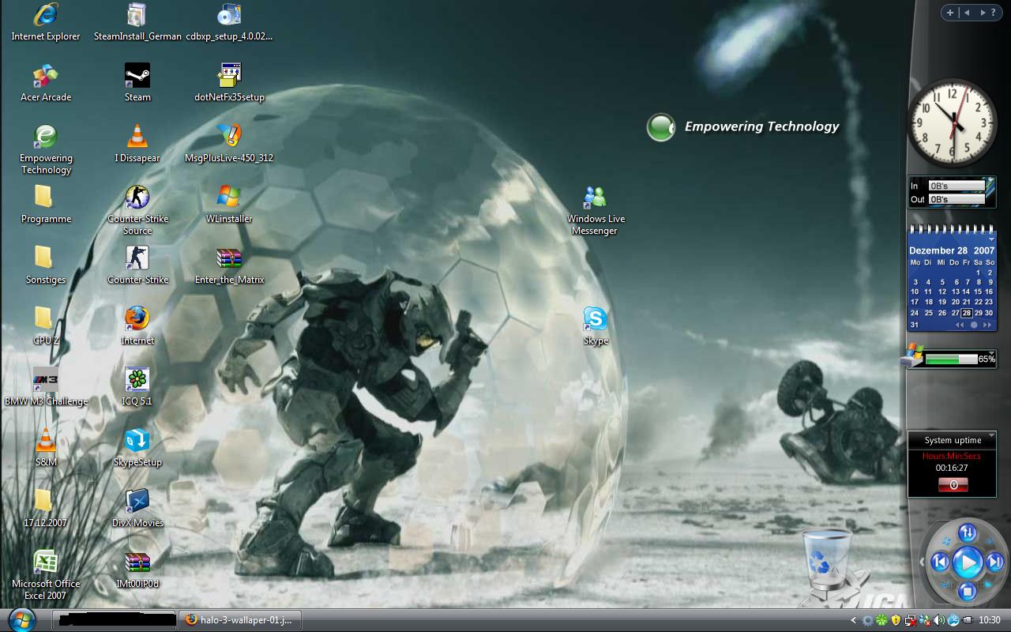Open the CPU Z folder

pos(45,326)
